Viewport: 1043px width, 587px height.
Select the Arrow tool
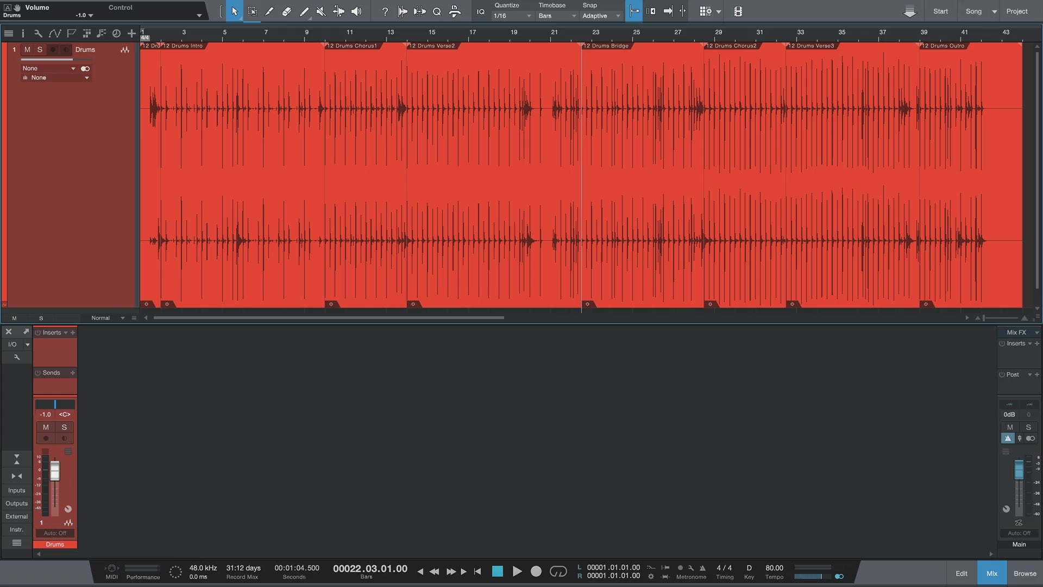pyautogui.click(x=234, y=11)
